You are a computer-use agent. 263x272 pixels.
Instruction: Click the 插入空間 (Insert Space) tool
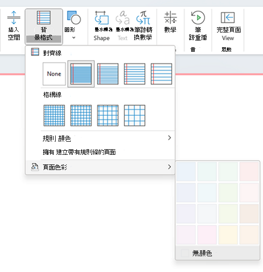click(x=14, y=25)
